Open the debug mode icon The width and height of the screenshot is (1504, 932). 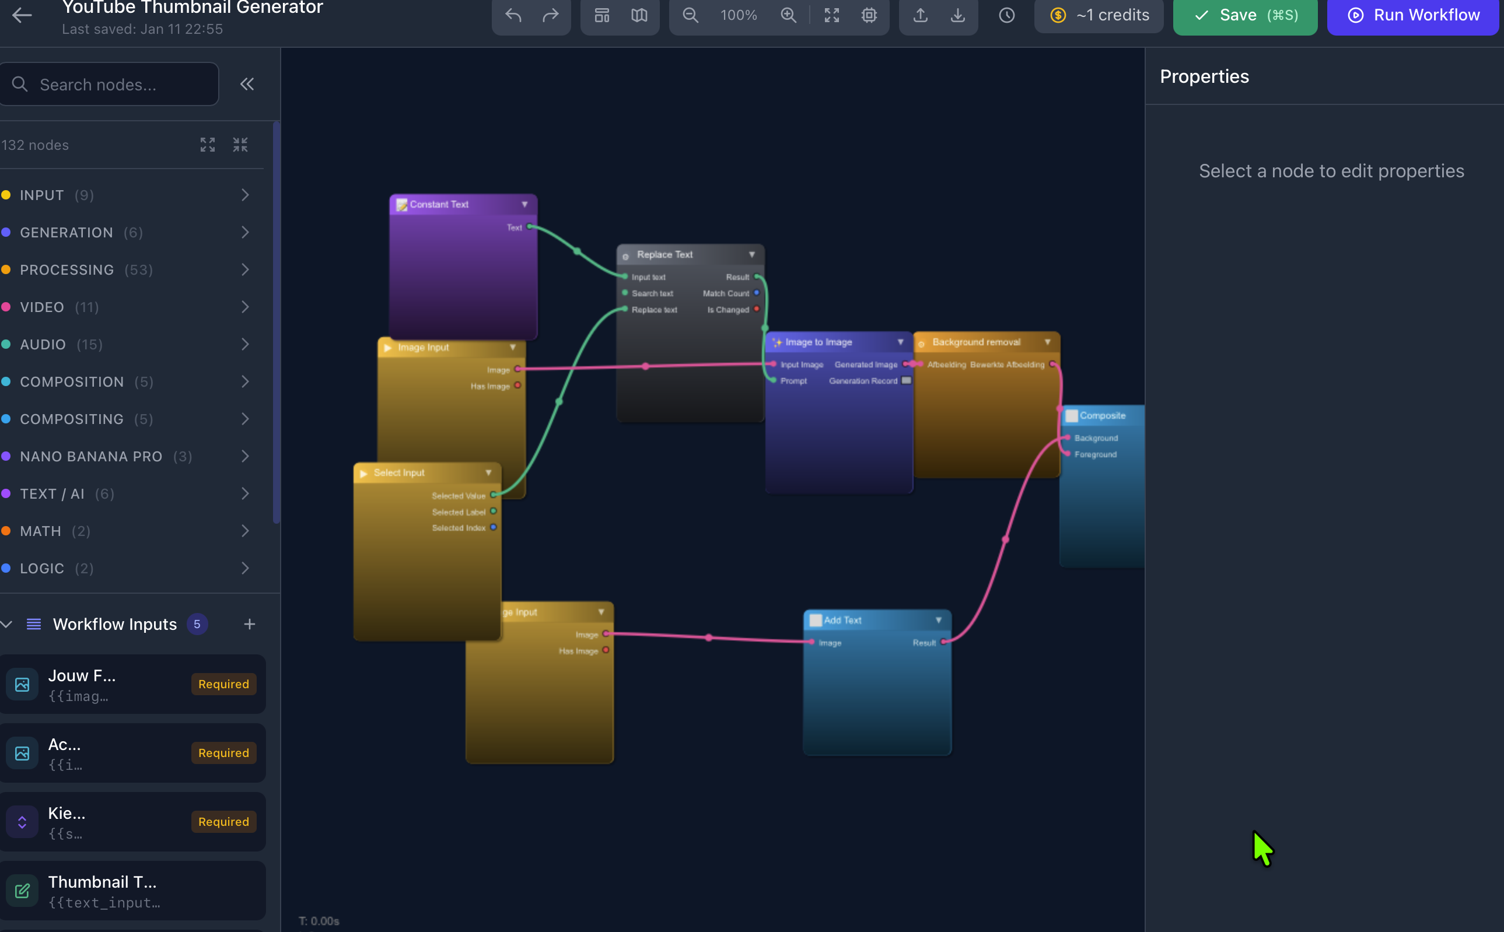(x=869, y=15)
